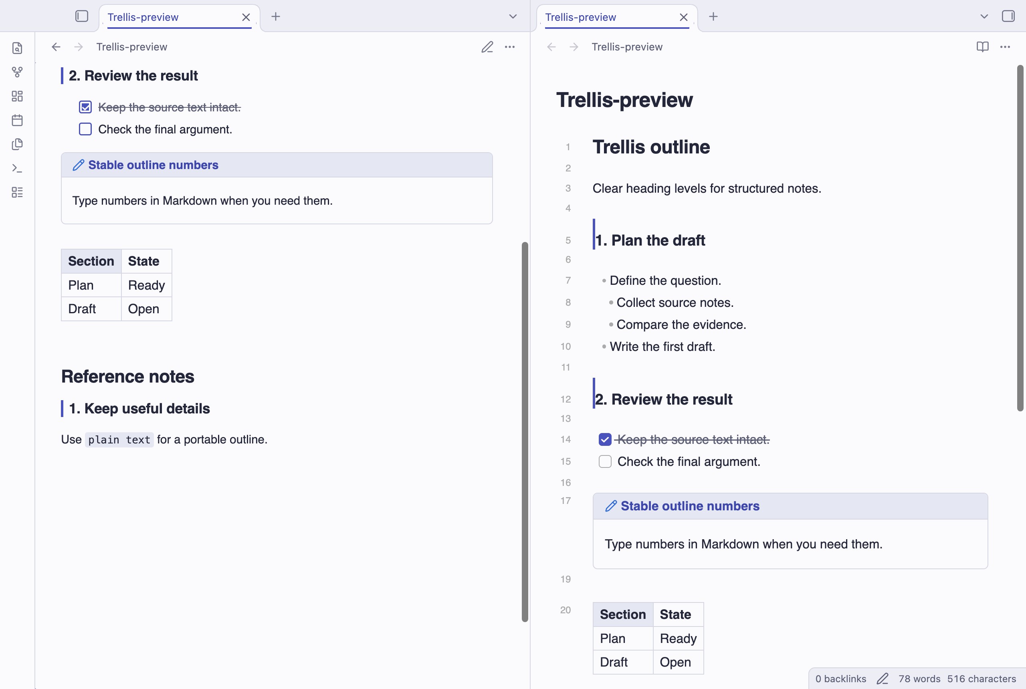Click the 'Trellis-preview' inline title in right pane
The width and height of the screenshot is (1026, 689).
tap(624, 100)
